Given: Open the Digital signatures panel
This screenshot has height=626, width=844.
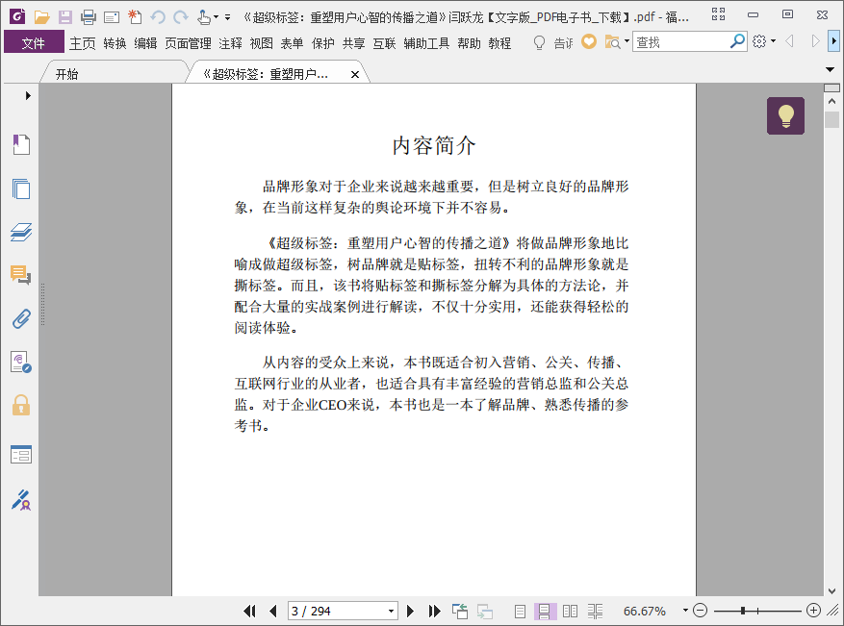Looking at the screenshot, I should coord(21,362).
